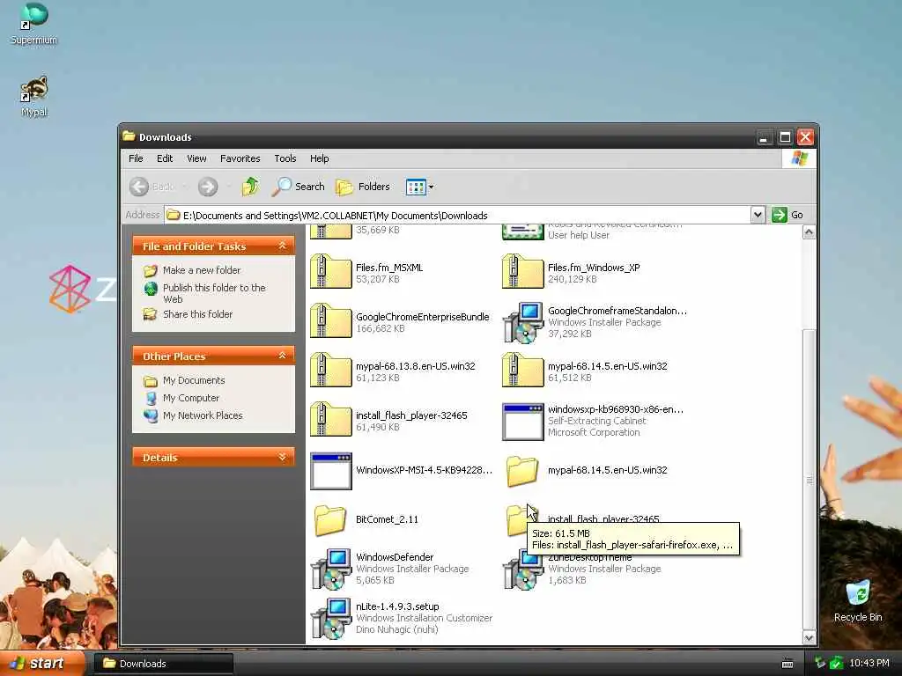Click scrollbar down arrow in file list
Image resolution: width=902 pixels, height=676 pixels.
click(x=809, y=637)
